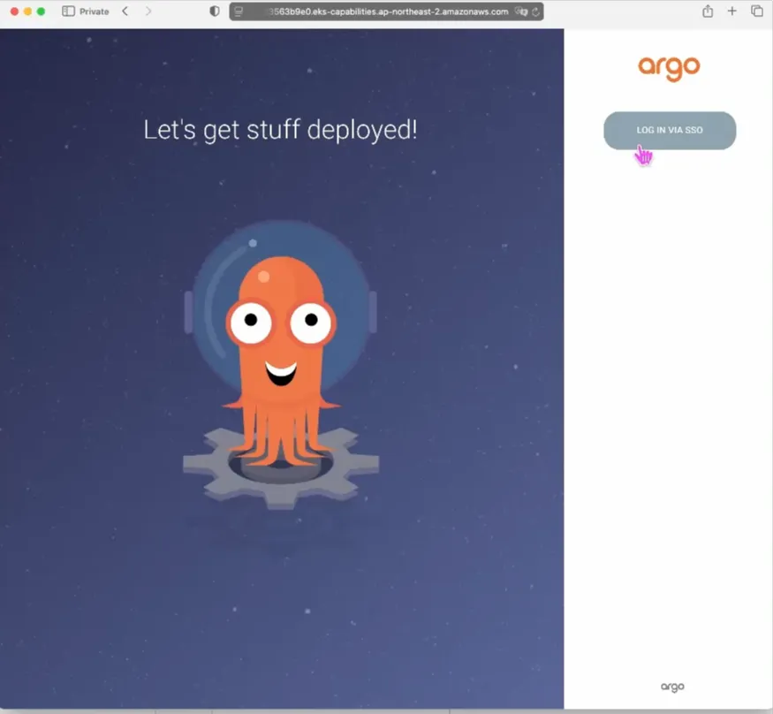Click the page settings icon in address bar

click(x=239, y=11)
